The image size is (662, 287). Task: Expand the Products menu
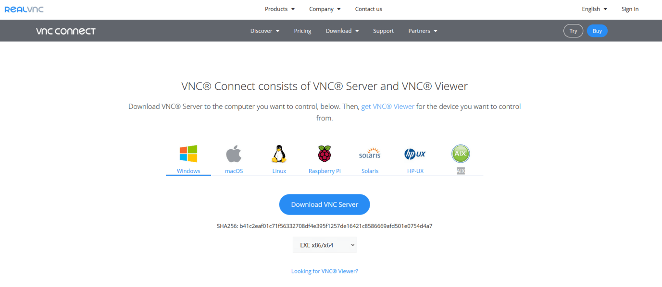coord(280,9)
